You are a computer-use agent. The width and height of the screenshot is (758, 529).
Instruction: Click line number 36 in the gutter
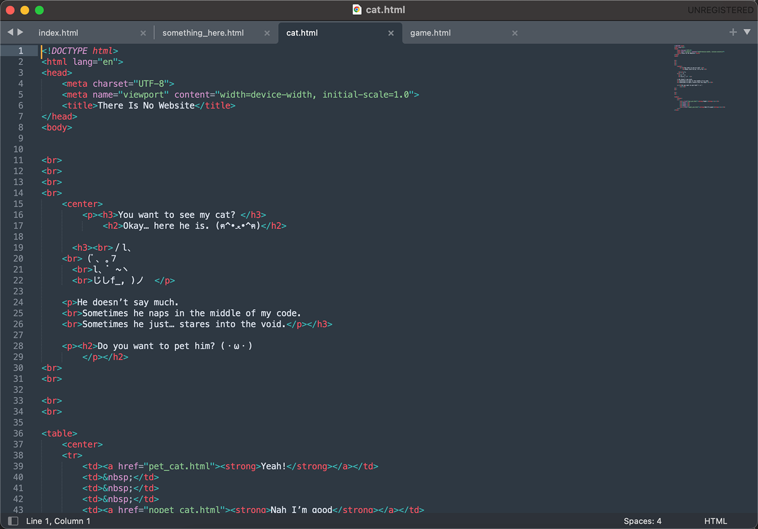tap(18, 433)
